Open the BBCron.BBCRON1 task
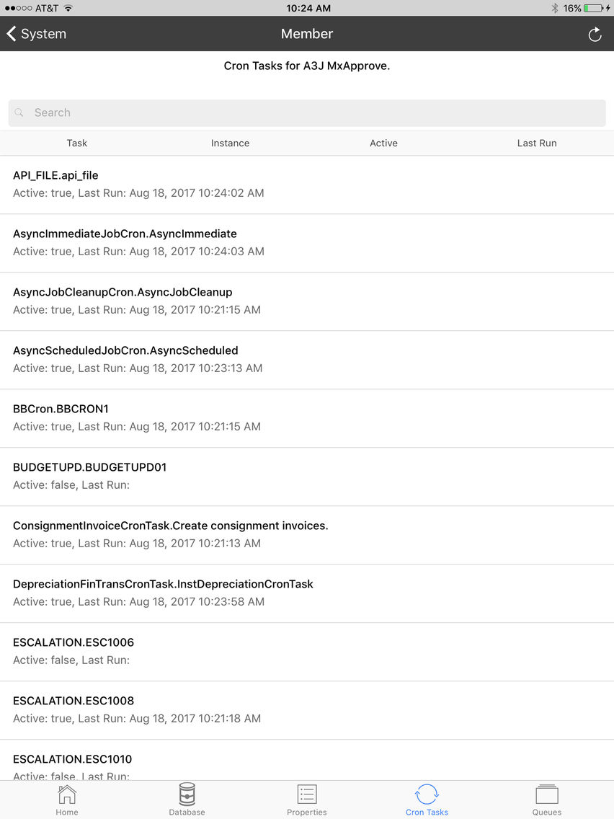The image size is (614, 819). pos(307,418)
